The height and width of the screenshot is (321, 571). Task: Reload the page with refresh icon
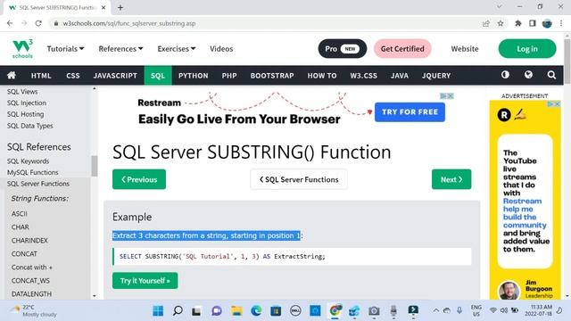click(38, 23)
